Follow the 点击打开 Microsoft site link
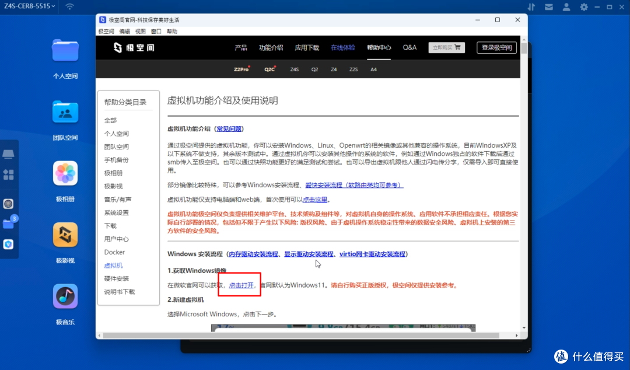 pyautogui.click(x=241, y=285)
